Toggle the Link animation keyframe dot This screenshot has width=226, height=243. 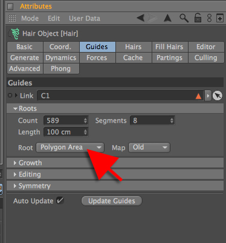pyautogui.click(x=10, y=96)
